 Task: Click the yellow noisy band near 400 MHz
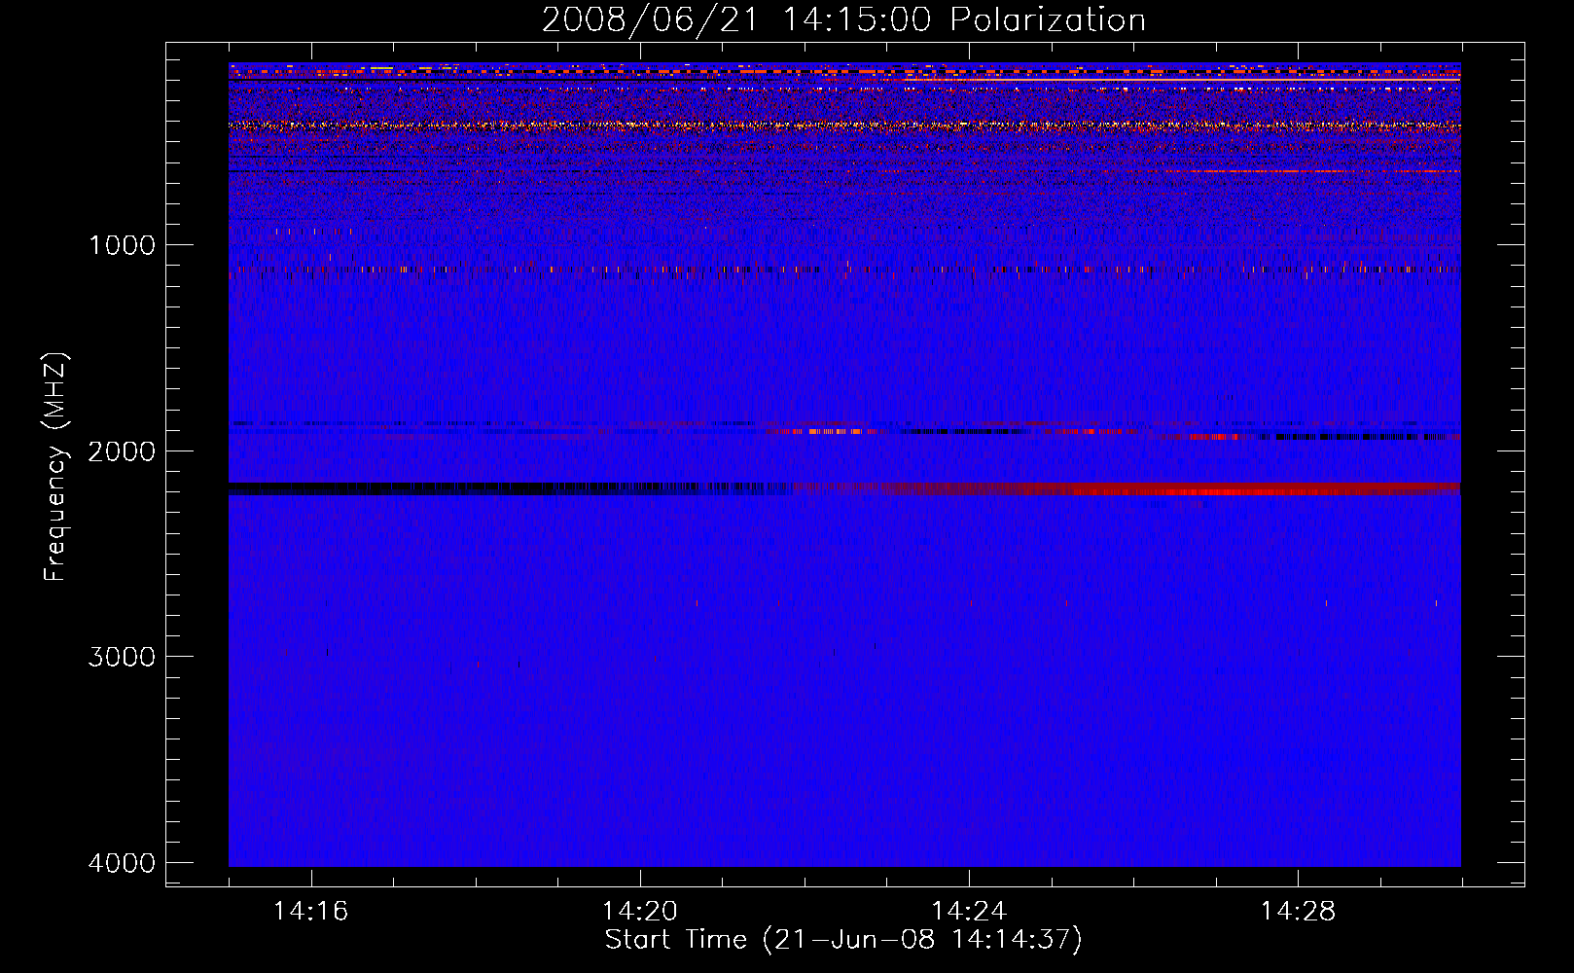coord(844,126)
